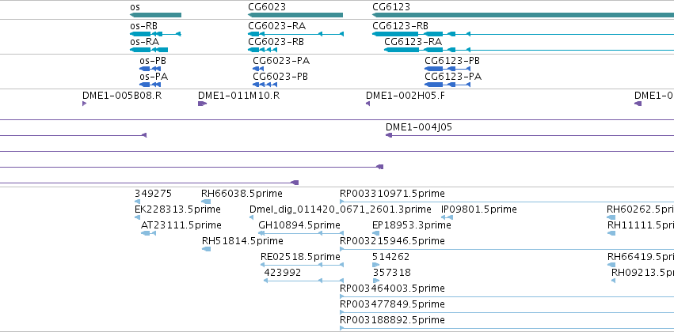674x332 pixels.
Task: Select the EP18953.3prime EST label
Action: pos(411,225)
